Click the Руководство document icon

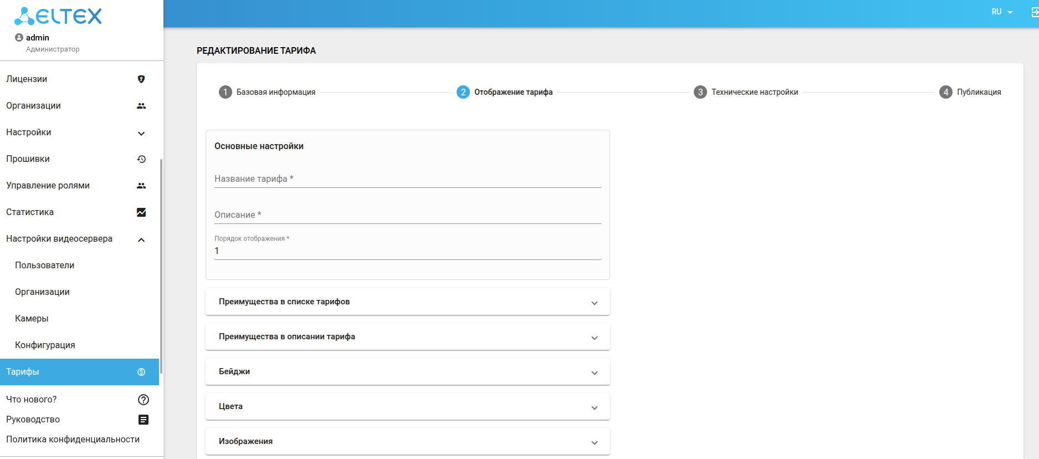point(144,420)
